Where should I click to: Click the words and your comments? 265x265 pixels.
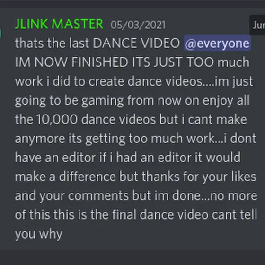coord(72,196)
